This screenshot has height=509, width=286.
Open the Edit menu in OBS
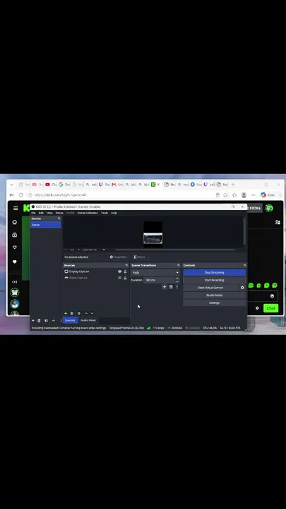(41, 213)
